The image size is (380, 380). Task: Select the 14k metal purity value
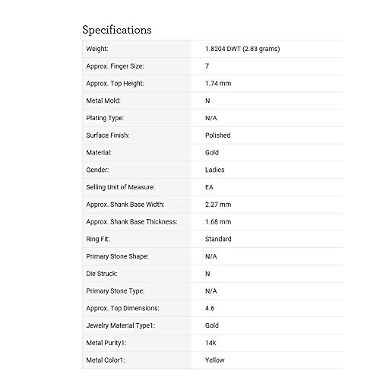[210, 343]
